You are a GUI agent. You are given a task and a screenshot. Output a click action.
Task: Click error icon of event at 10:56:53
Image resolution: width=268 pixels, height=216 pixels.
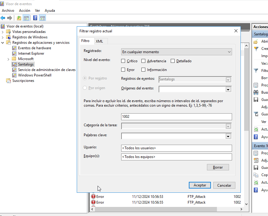coord(93,196)
